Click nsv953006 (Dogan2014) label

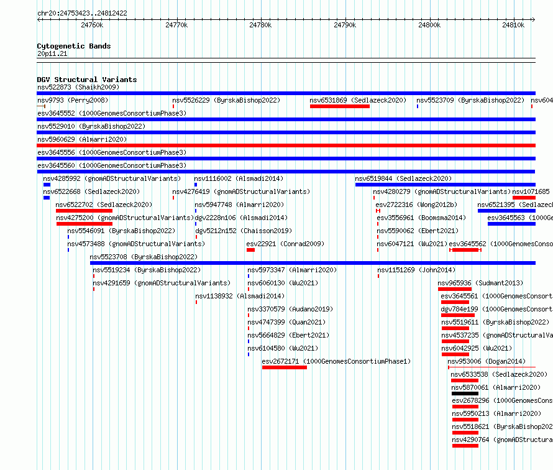487,361
